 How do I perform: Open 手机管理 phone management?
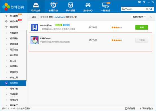130,108
